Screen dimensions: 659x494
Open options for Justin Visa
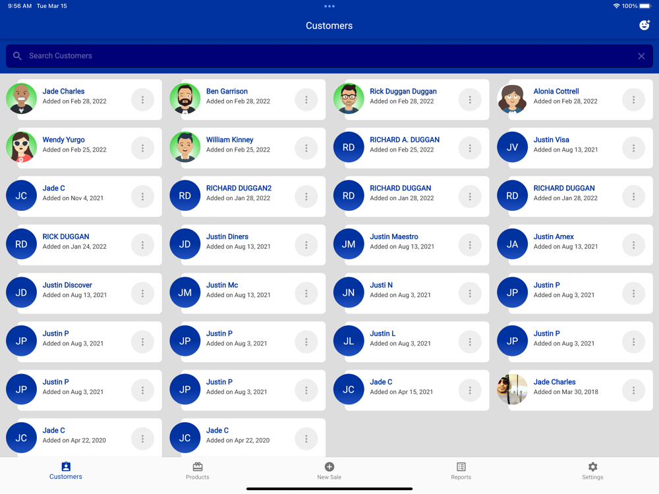click(x=633, y=148)
